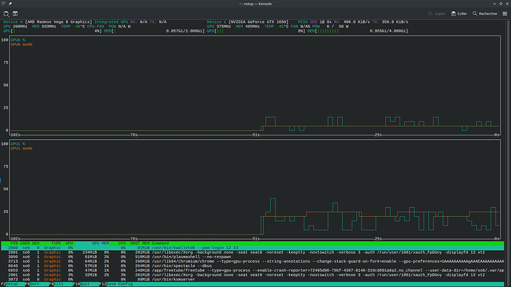Select the spectacle --dbus process row
The image size is (511, 287).
click(x=253, y=266)
